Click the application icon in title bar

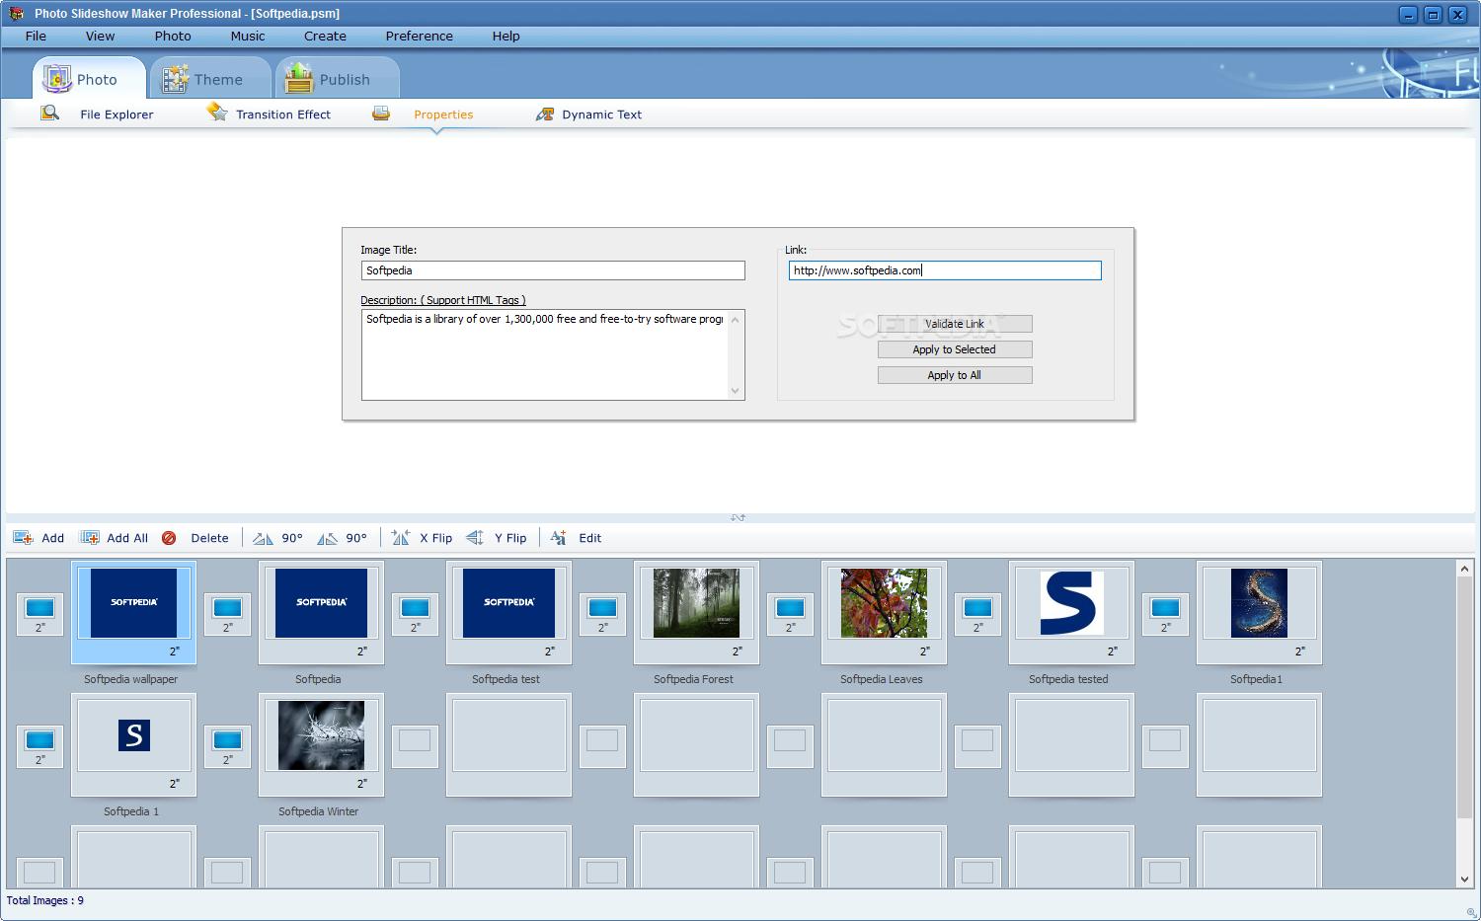(x=17, y=14)
